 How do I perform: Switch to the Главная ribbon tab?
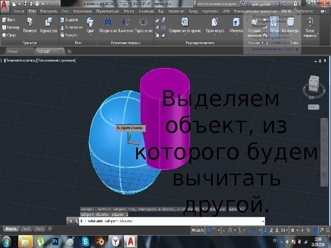coord(18,11)
